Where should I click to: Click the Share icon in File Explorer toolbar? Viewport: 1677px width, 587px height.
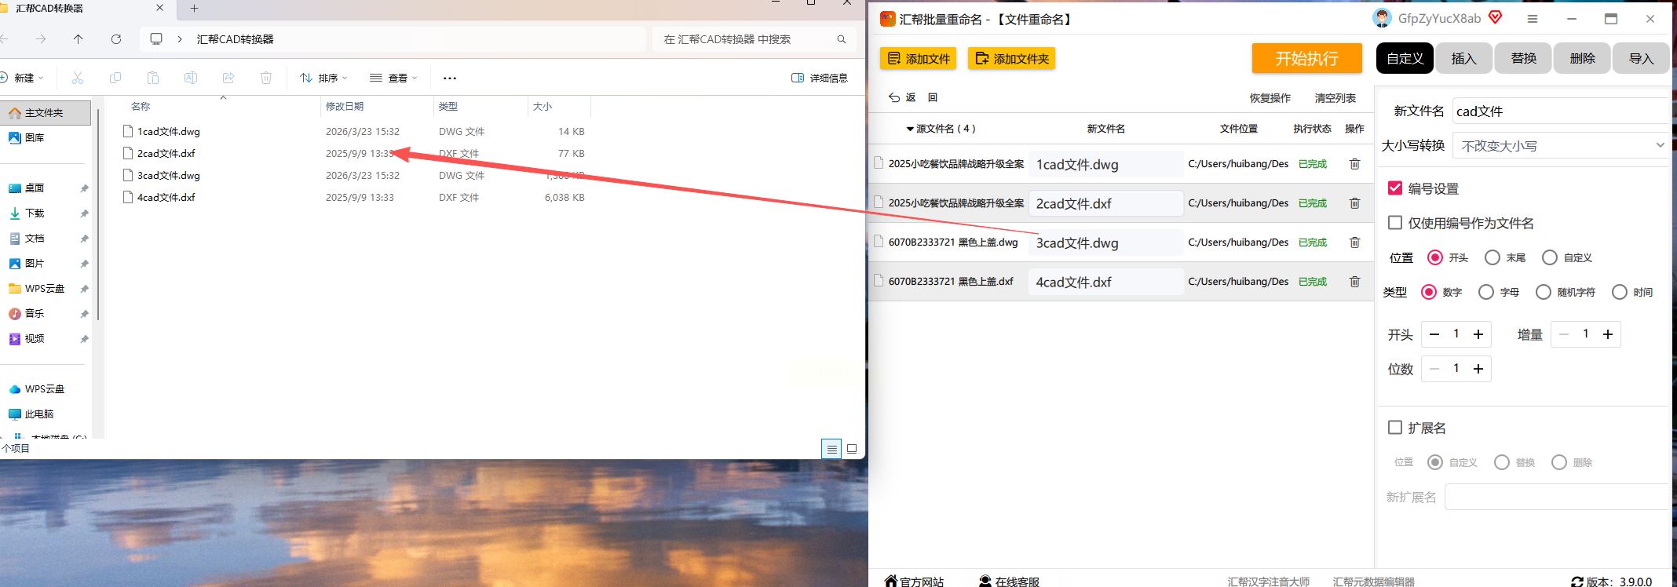point(228,78)
